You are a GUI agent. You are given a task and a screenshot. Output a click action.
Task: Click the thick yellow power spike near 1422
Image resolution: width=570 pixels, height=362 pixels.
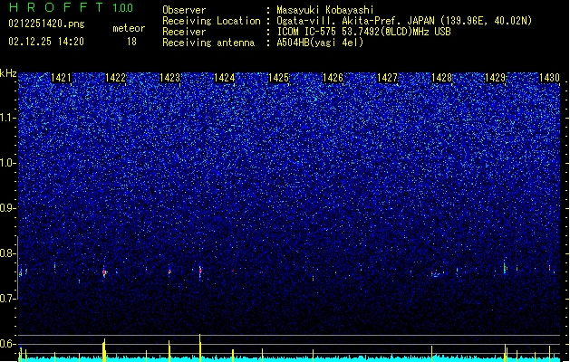coord(104,350)
